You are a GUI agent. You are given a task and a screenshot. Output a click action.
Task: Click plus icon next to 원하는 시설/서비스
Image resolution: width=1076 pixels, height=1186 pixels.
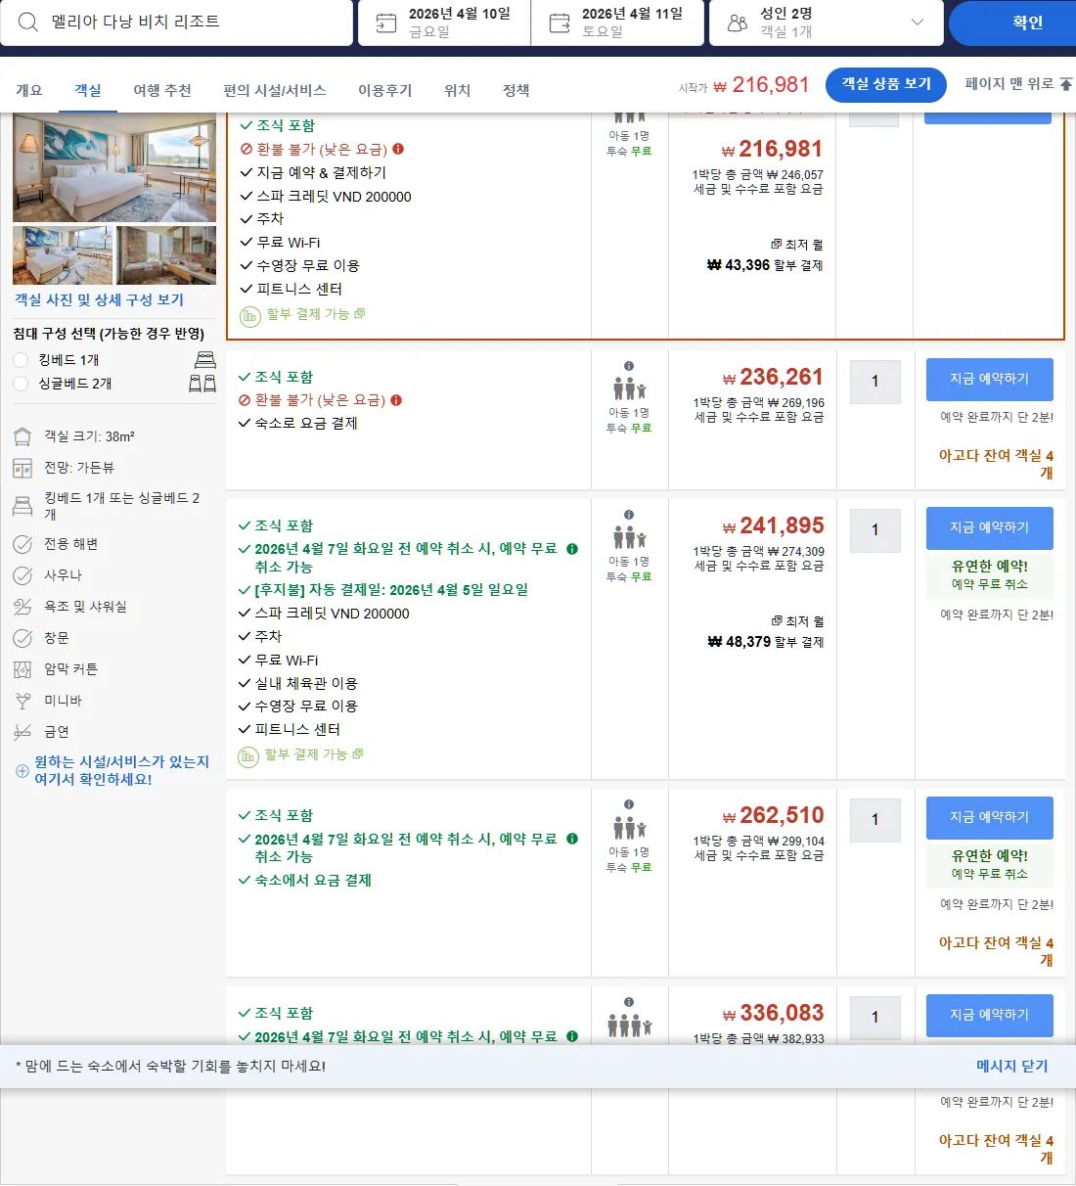coord(22,771)
